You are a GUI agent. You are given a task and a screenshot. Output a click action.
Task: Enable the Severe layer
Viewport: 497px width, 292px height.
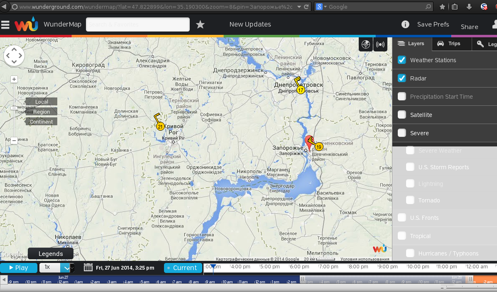pyautogui.click(x=402, y=133)
